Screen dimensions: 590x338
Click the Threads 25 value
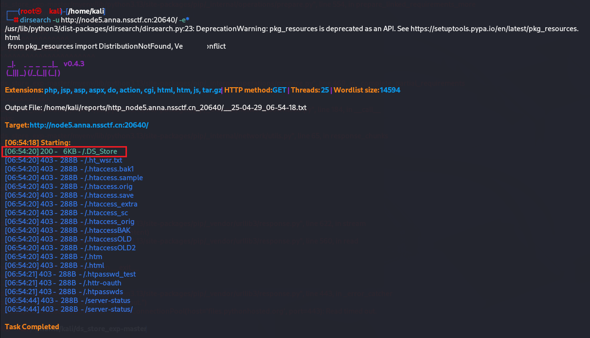tap(325, 90)
